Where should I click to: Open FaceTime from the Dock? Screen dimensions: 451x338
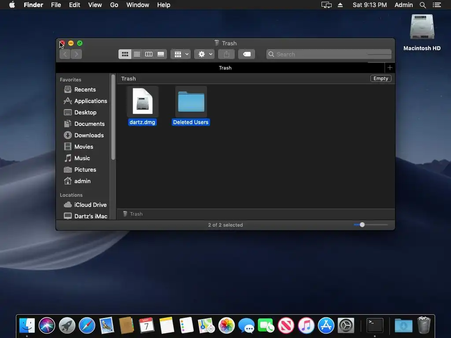[266, 325]
